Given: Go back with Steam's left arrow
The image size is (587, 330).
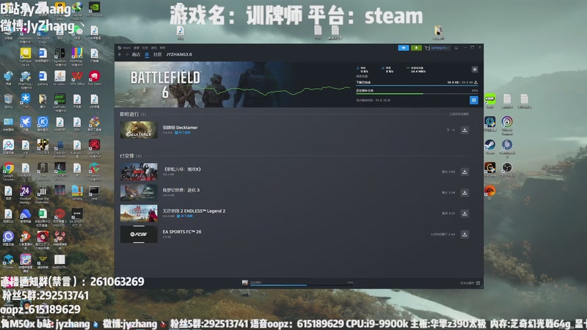Looking at the screenshot, I should (x=120, y=54).
